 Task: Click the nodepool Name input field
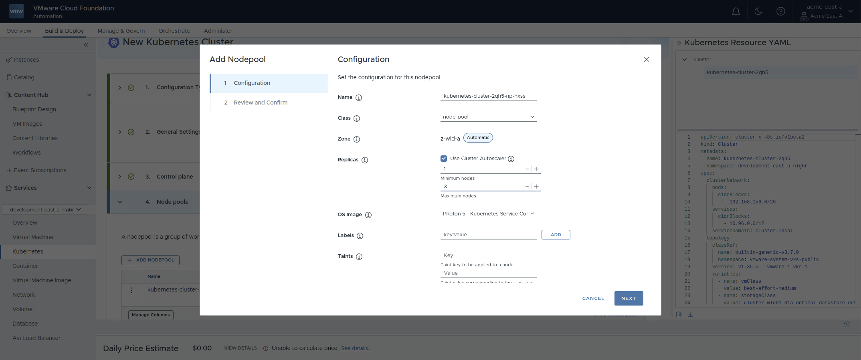(x=488, y=96)
